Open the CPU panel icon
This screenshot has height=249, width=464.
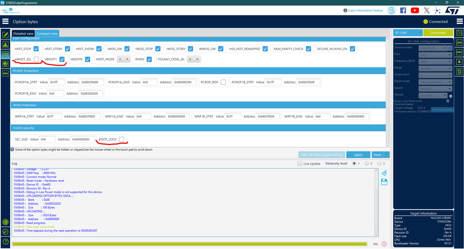pyautogui.click(x=459, y=43)
